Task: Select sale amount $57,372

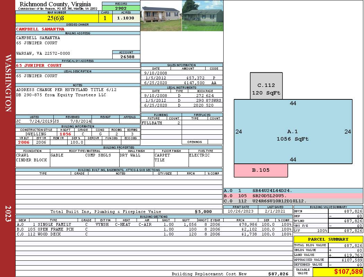Action: pyautogui.click(x=196, y=78)
